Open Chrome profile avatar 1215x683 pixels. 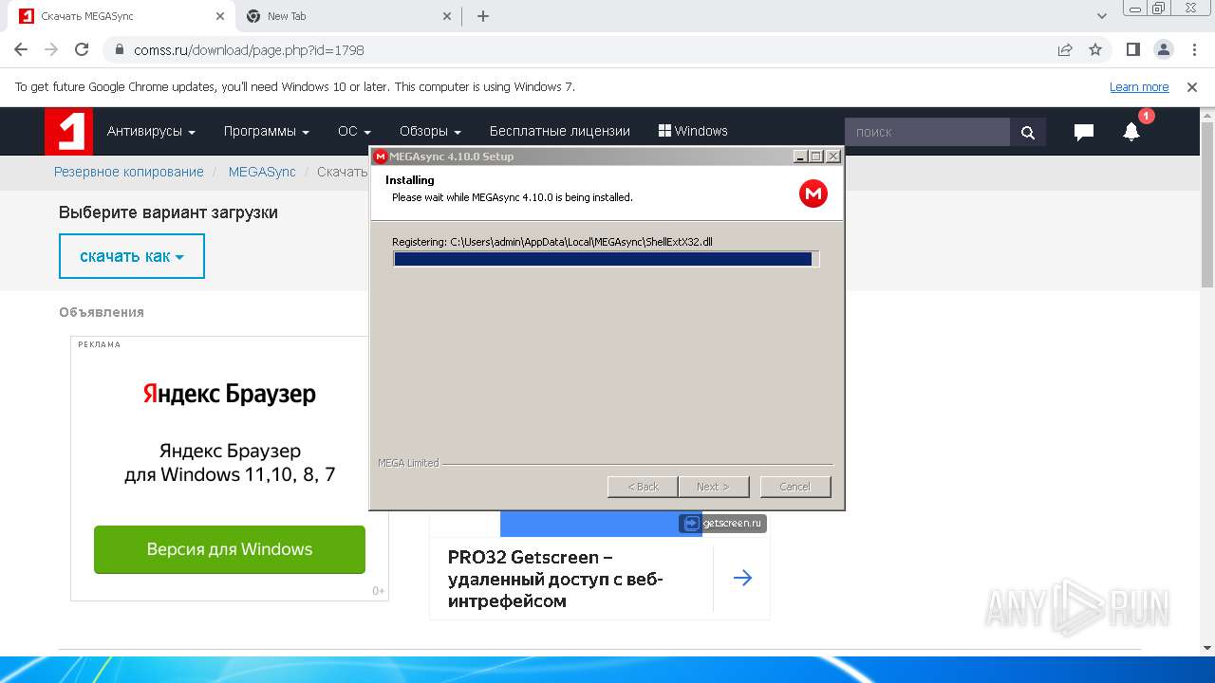(1163, 49)
